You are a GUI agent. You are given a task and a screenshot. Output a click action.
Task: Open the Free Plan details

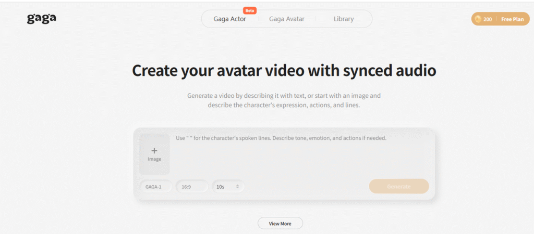click(x=512, y=19)
